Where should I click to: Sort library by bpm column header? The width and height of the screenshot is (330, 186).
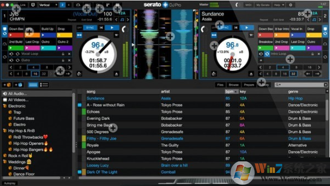tap(231, 91)
